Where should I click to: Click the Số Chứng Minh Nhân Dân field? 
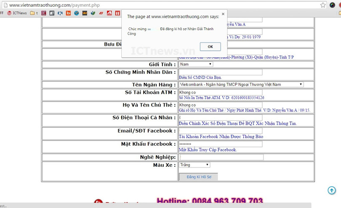[220, 72]
